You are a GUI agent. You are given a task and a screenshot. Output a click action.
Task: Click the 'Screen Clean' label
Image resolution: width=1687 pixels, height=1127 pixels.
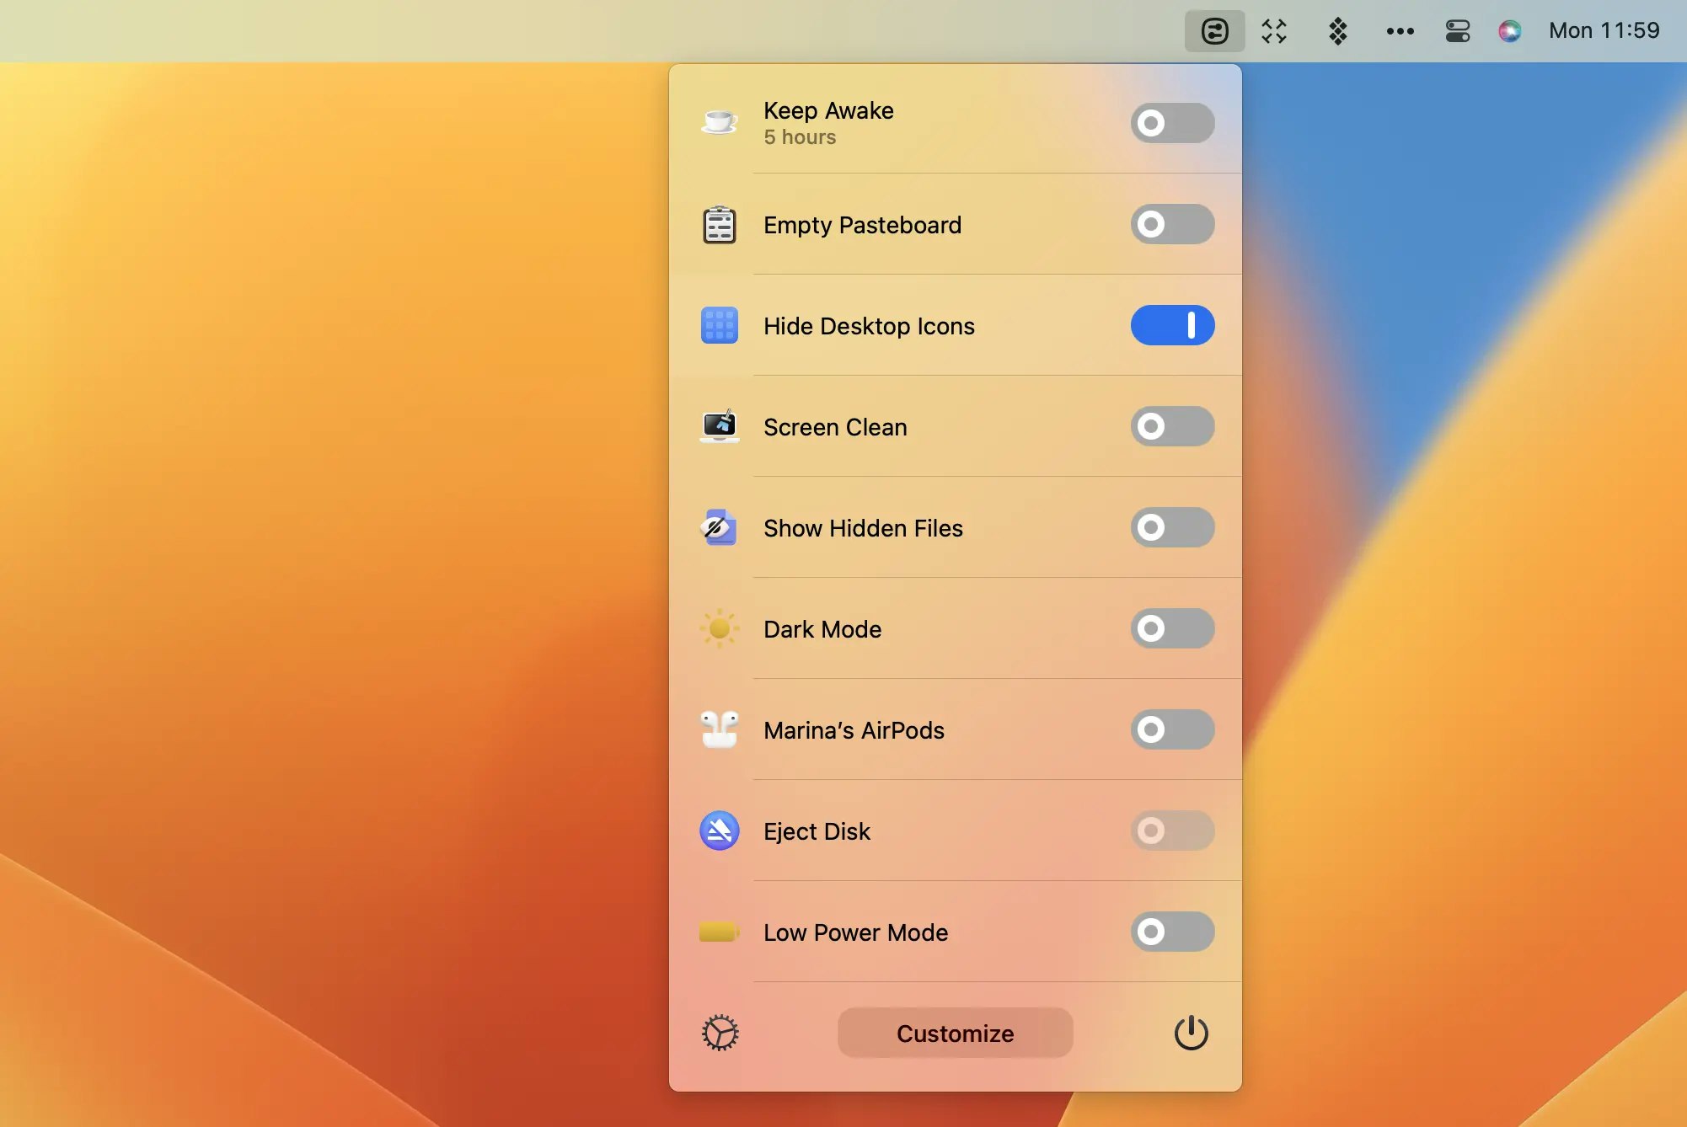click(835, 427)
